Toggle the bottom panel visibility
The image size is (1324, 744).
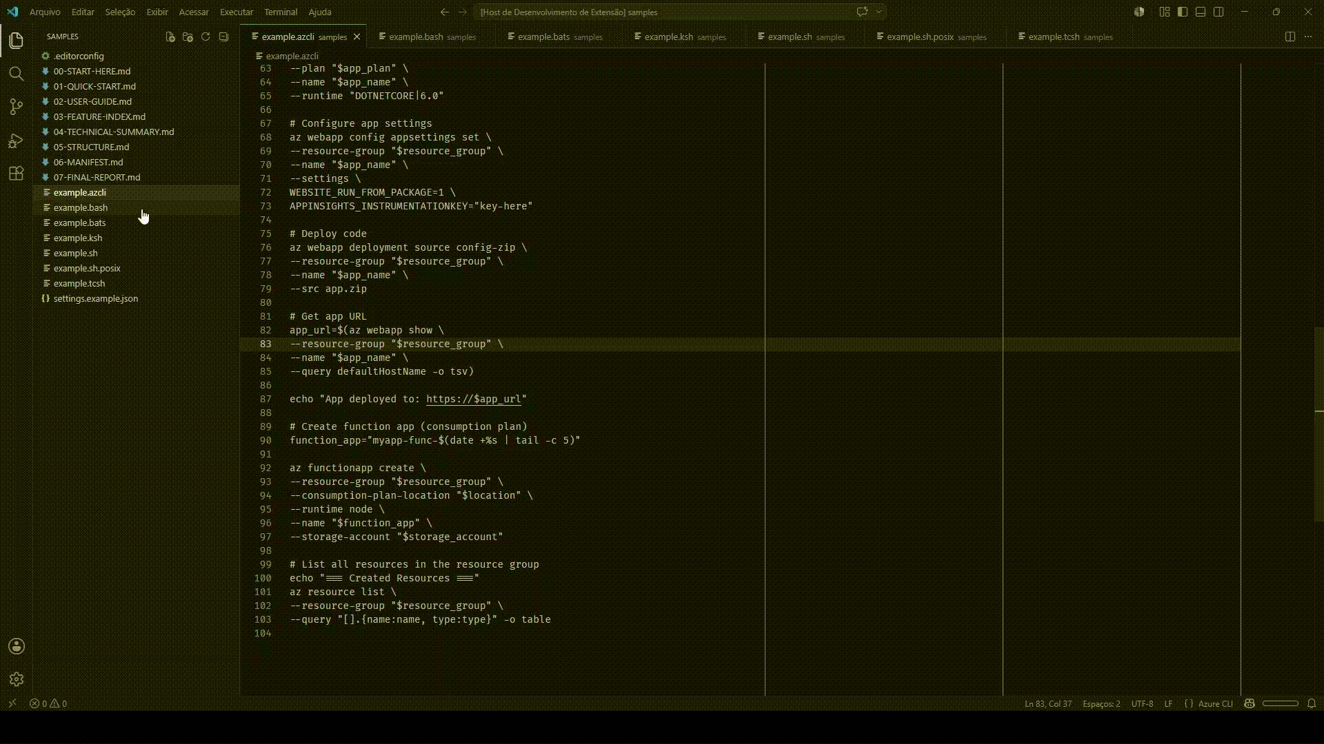point(1201,12)
